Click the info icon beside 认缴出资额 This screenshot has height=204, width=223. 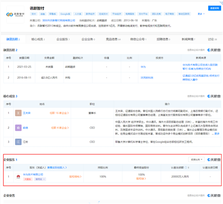point(186,168)
